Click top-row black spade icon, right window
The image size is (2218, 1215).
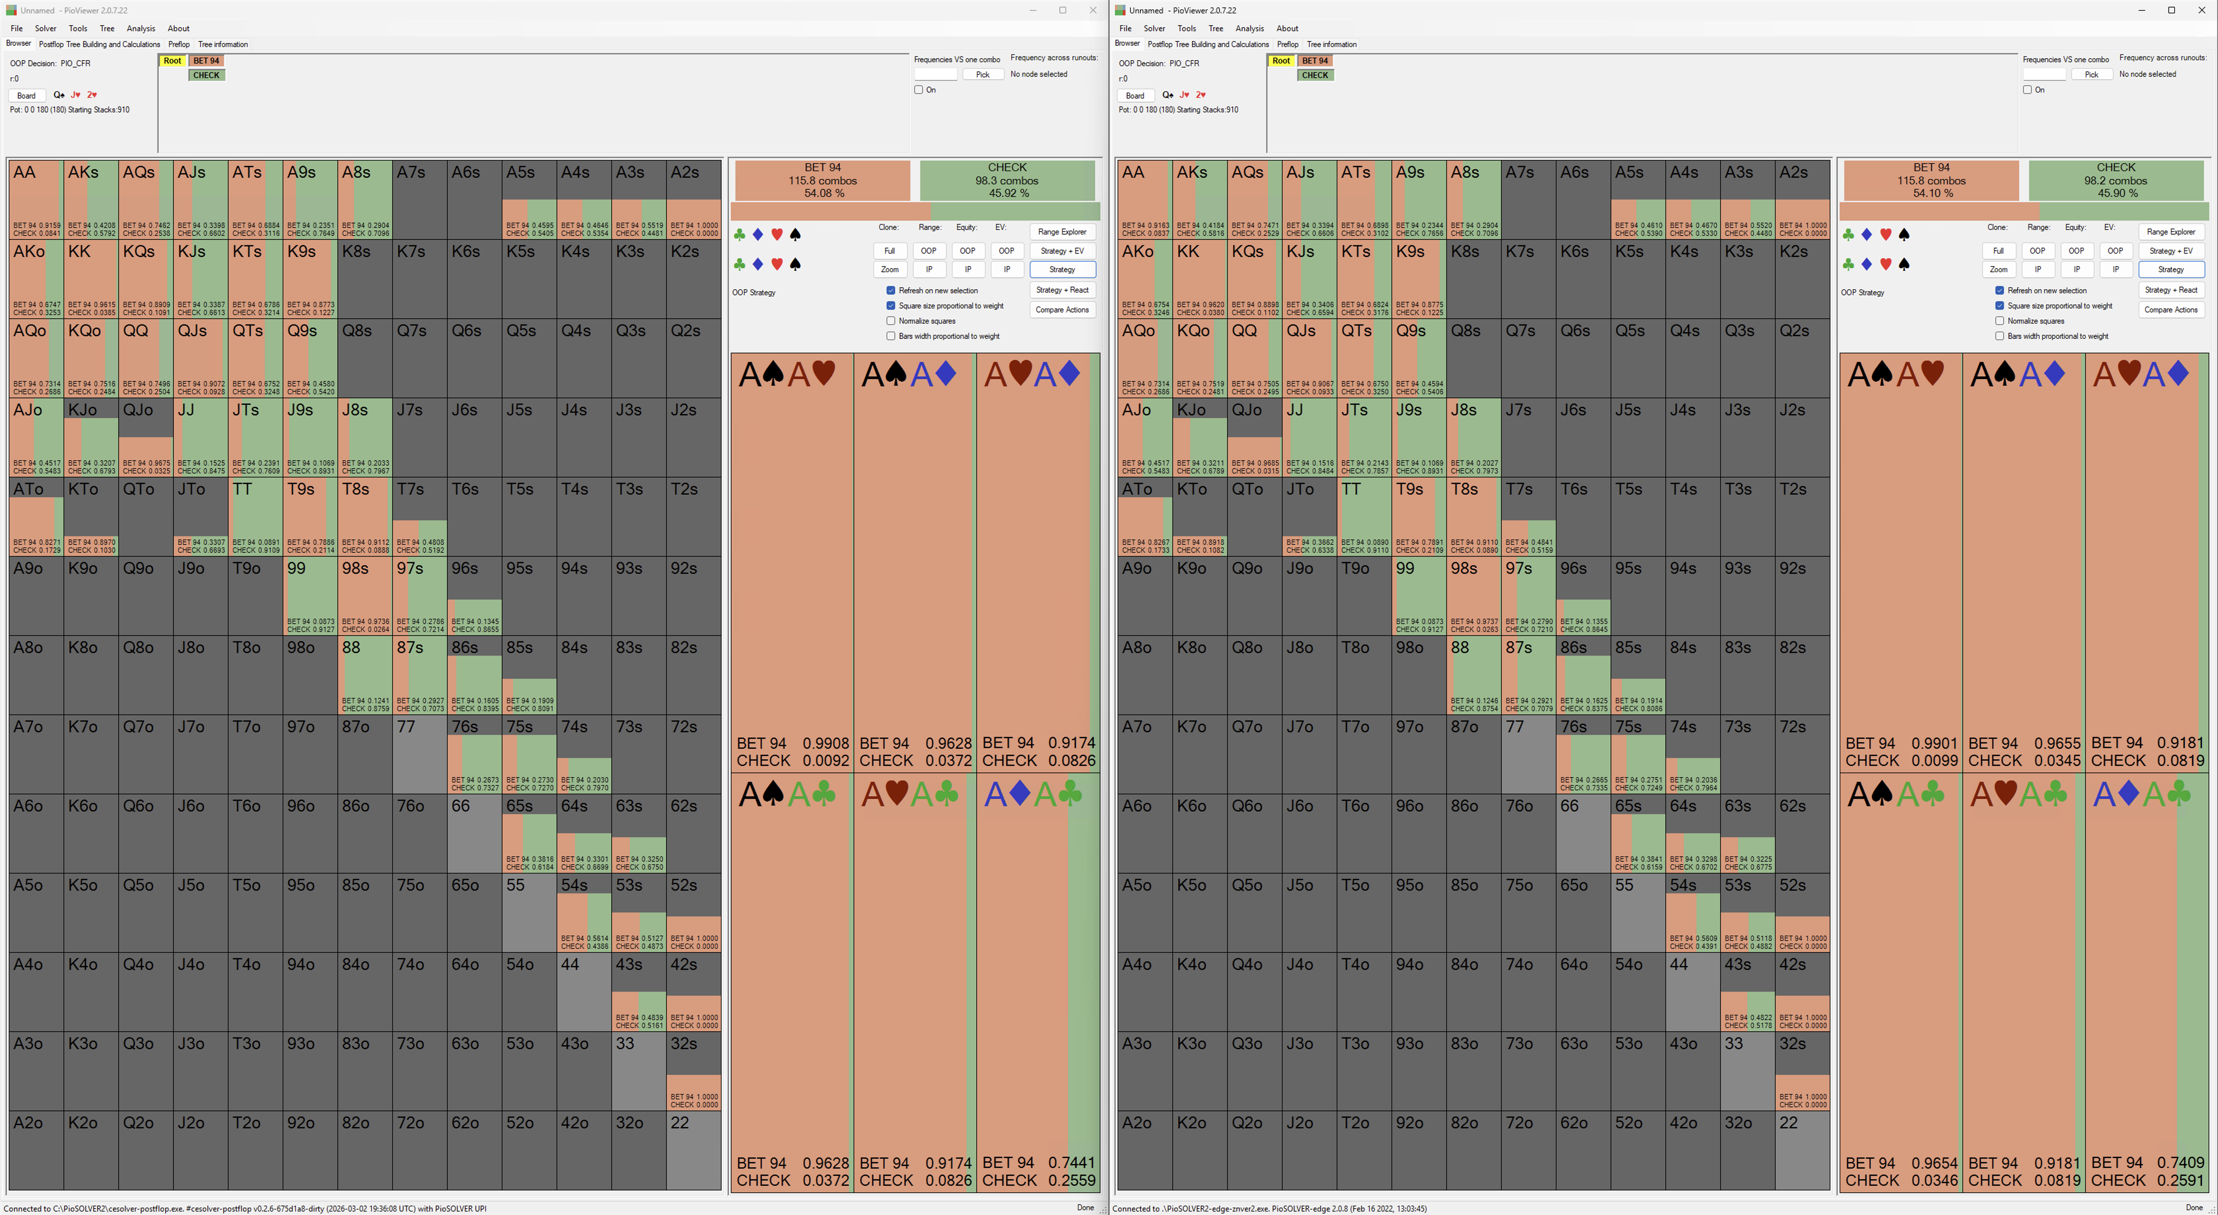(x=1904, y=234)
